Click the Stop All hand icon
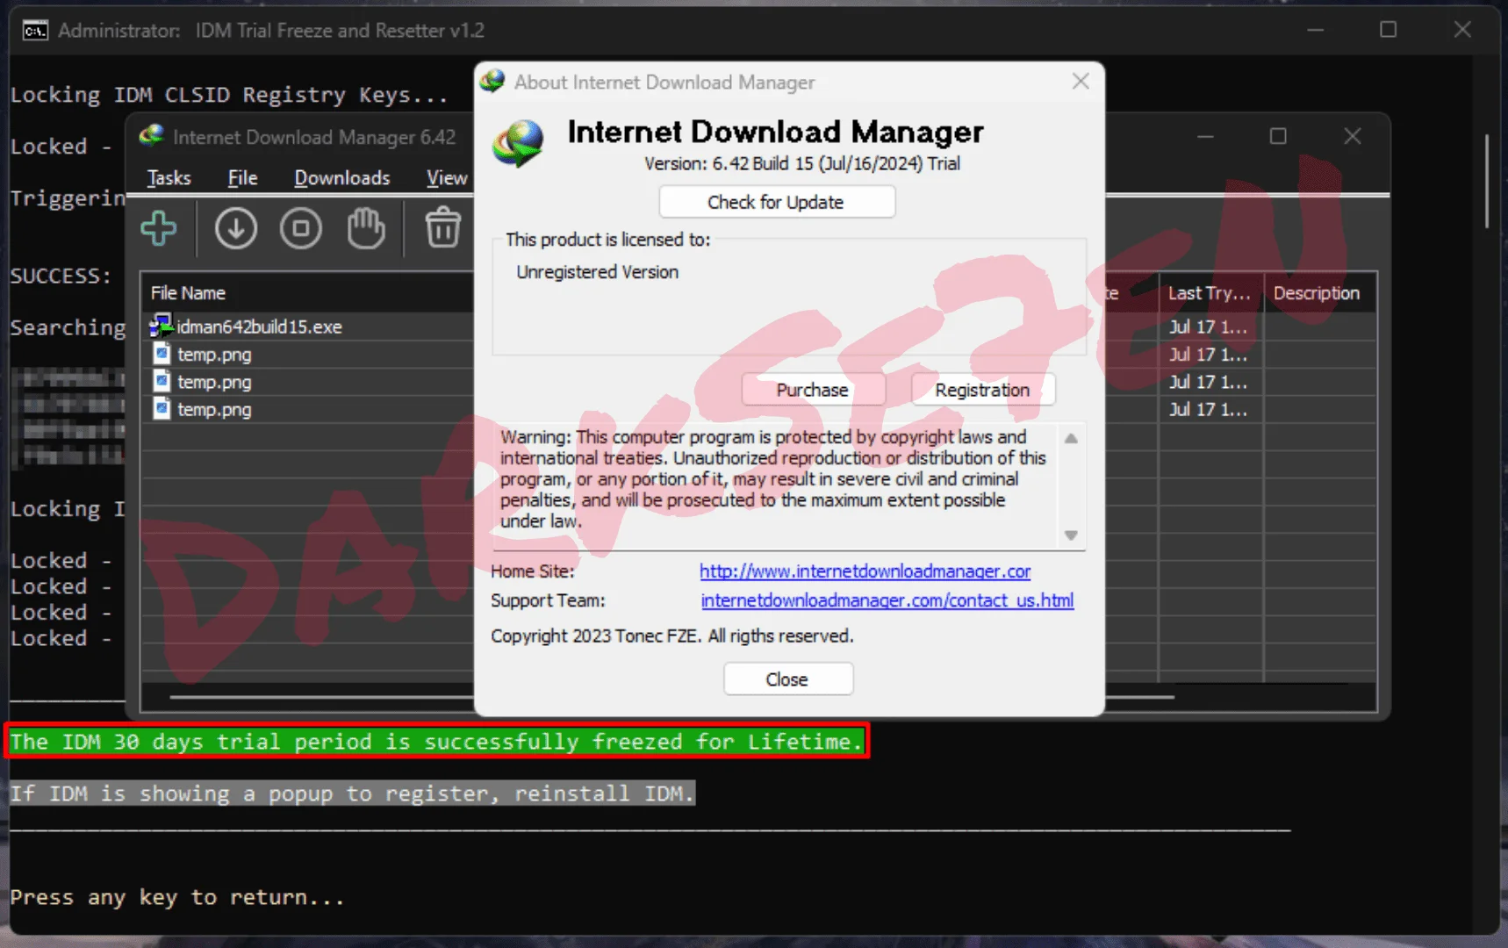The height and width of the screenshot is (948, 1508). point(366,228)
